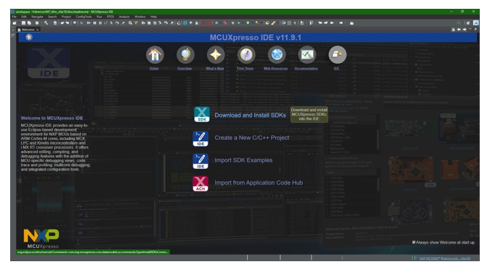Click the toolbar search magnifier icon
Image resolution: width=492 pixels, height=268 pixels.
(459, 23)
